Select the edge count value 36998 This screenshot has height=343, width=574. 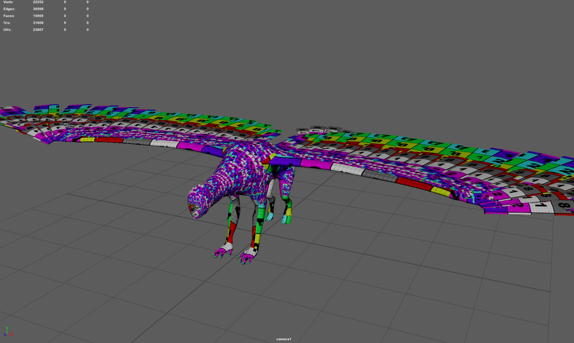coord(38,9)
